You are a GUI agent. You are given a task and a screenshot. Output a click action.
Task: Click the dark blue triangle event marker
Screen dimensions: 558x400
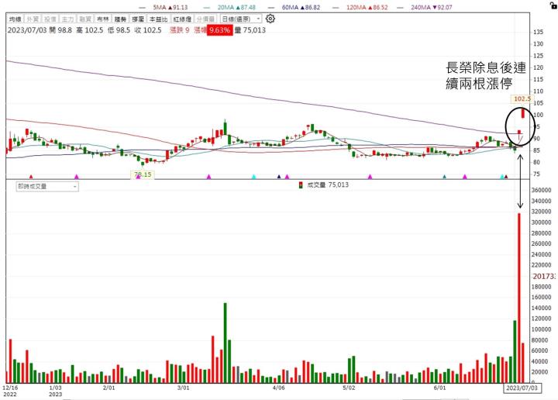(x=278, y=177)
